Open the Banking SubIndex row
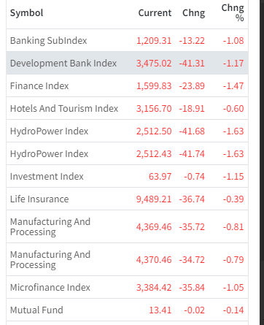 pos(127,40)
